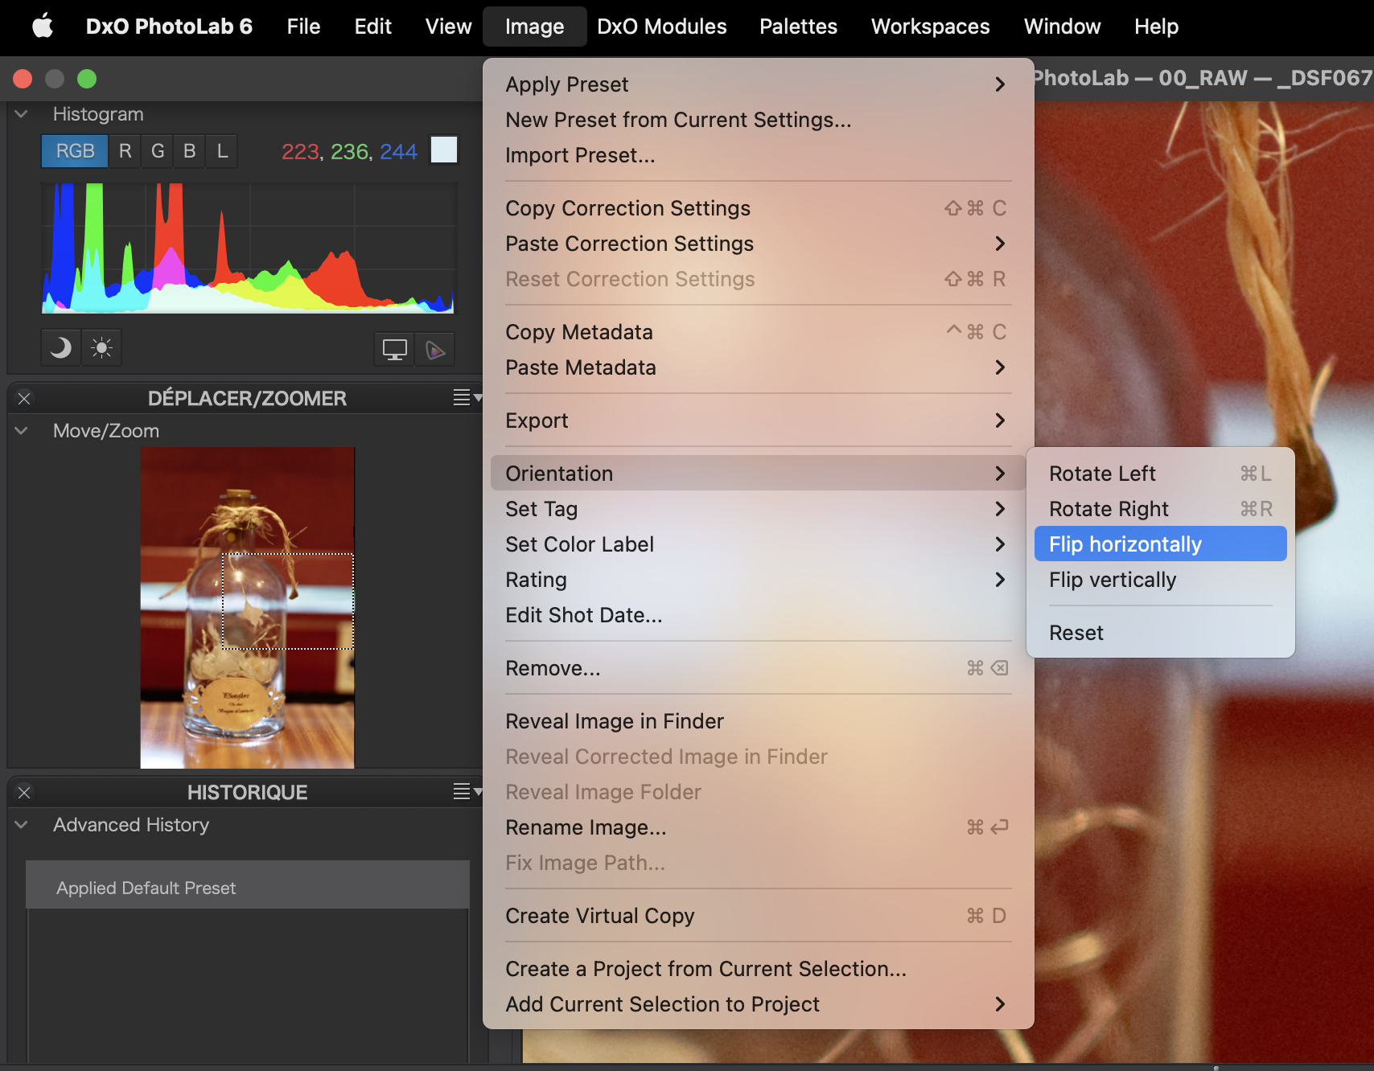1374x1071 pixels.
Task: Click the monitor gamut warning icon
Action: tap(394, 350)
